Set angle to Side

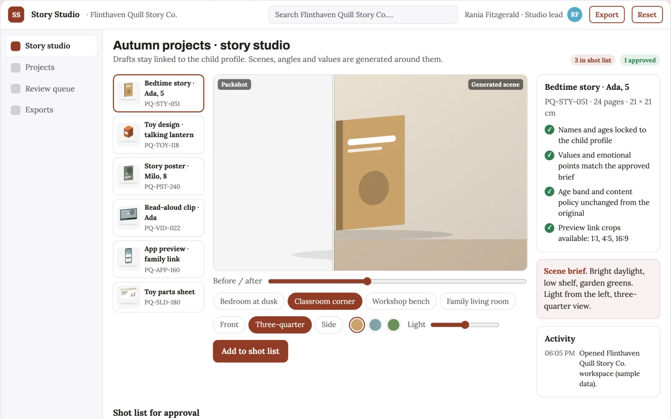click(x=329, y=325)
